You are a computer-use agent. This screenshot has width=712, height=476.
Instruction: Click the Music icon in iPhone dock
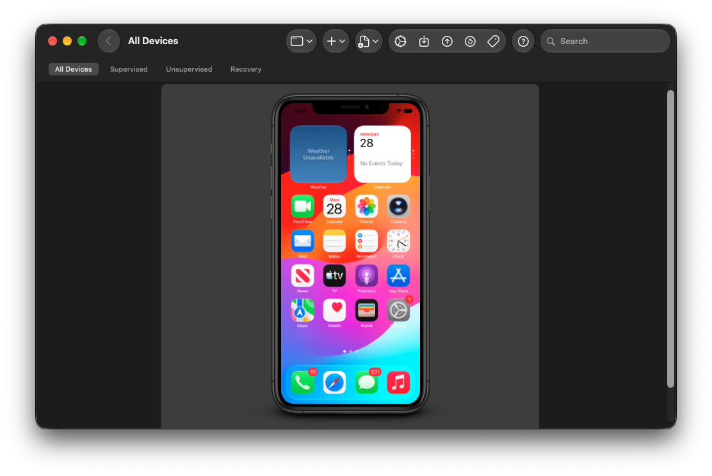[x=398, y=383]
